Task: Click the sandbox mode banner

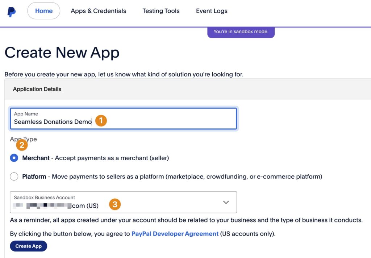Action: (241, 32)
